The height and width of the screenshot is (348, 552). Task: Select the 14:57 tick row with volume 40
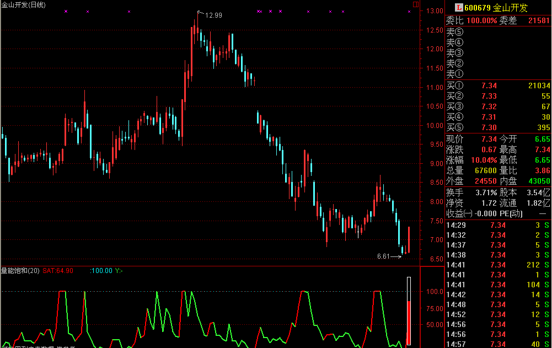click(498, 344)
